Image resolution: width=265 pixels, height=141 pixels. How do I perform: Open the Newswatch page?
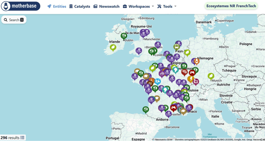click(106, 6)
